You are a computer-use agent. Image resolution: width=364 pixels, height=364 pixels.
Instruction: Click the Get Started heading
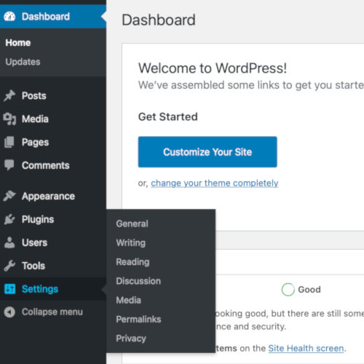pyautogui.click(x=168, y=116)
